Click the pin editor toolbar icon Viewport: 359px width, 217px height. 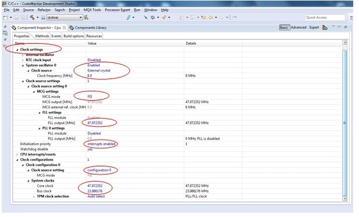point(234,17)
